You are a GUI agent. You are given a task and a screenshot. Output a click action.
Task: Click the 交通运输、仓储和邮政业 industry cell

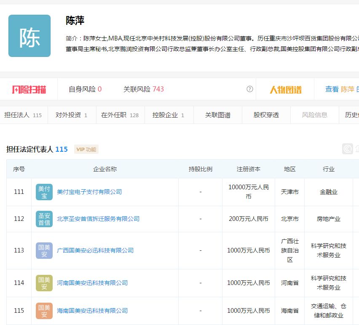(x=329, y=311)
